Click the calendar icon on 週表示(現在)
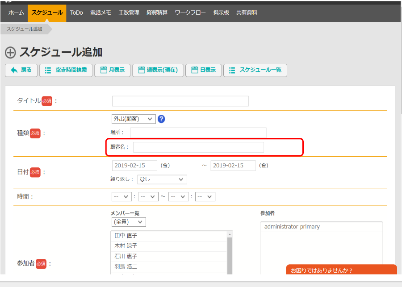This screenshot has height=287, width=402. pos(142,70)
